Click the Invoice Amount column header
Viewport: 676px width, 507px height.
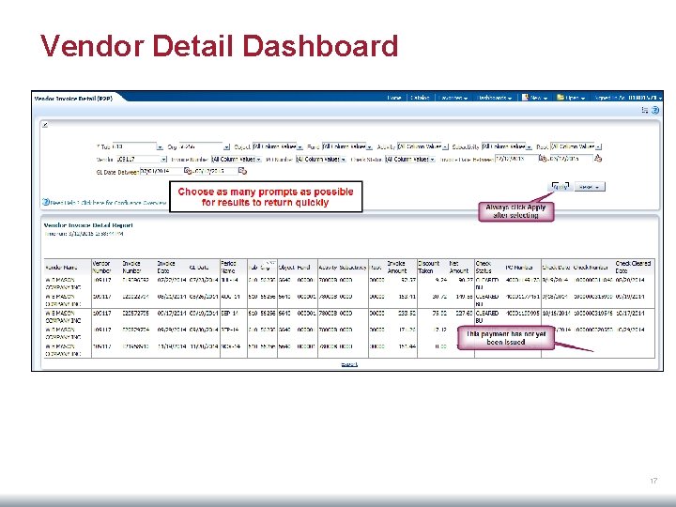point(396,267)
